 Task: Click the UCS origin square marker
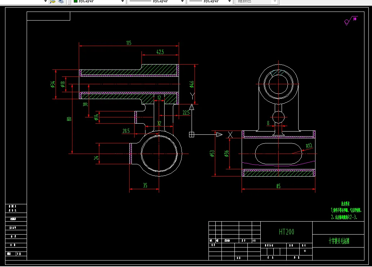click(192, 134)
